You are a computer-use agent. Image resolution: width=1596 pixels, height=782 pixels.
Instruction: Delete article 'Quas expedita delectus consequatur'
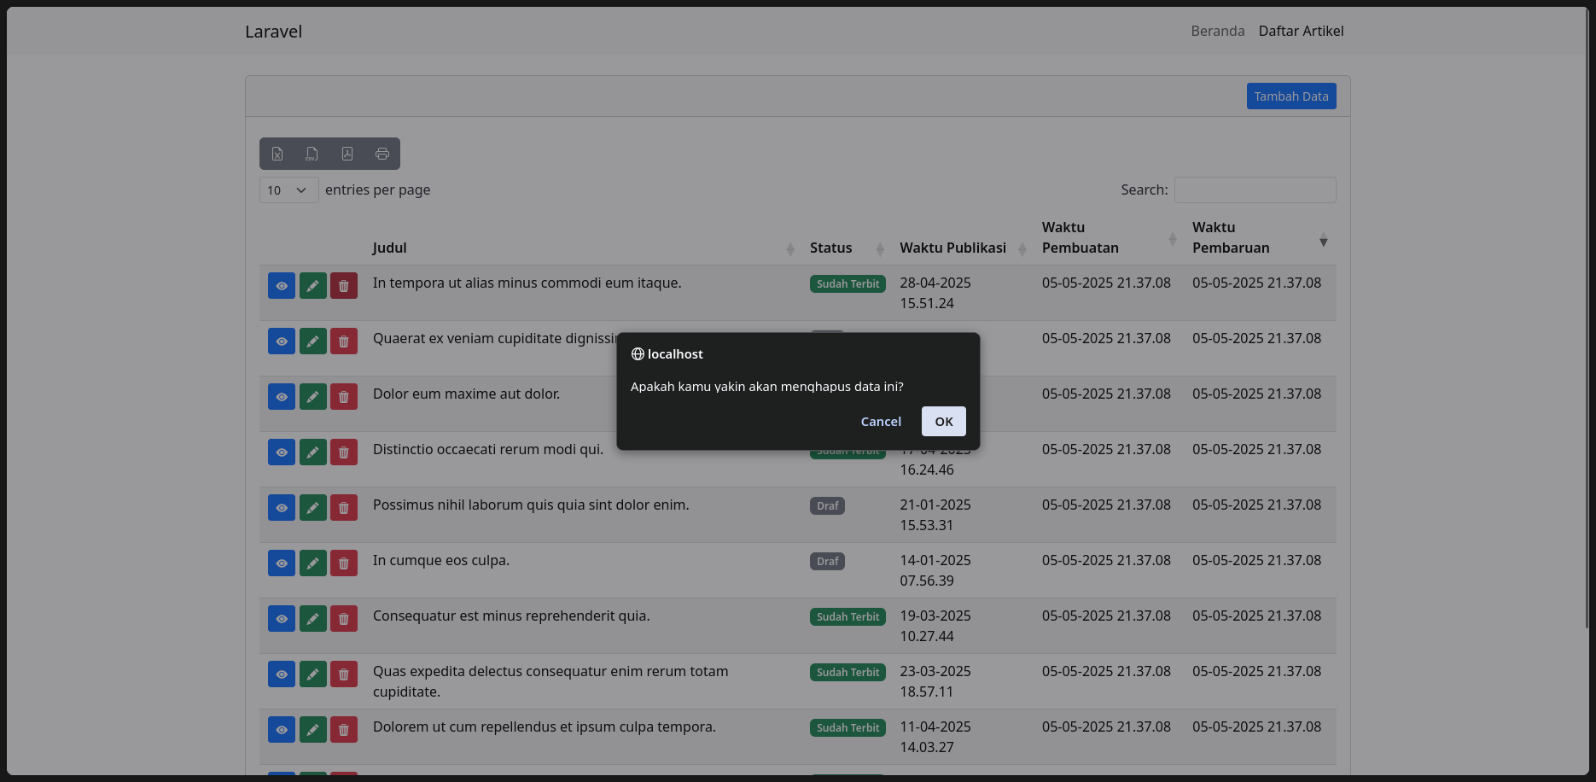(x=344, y=674)
